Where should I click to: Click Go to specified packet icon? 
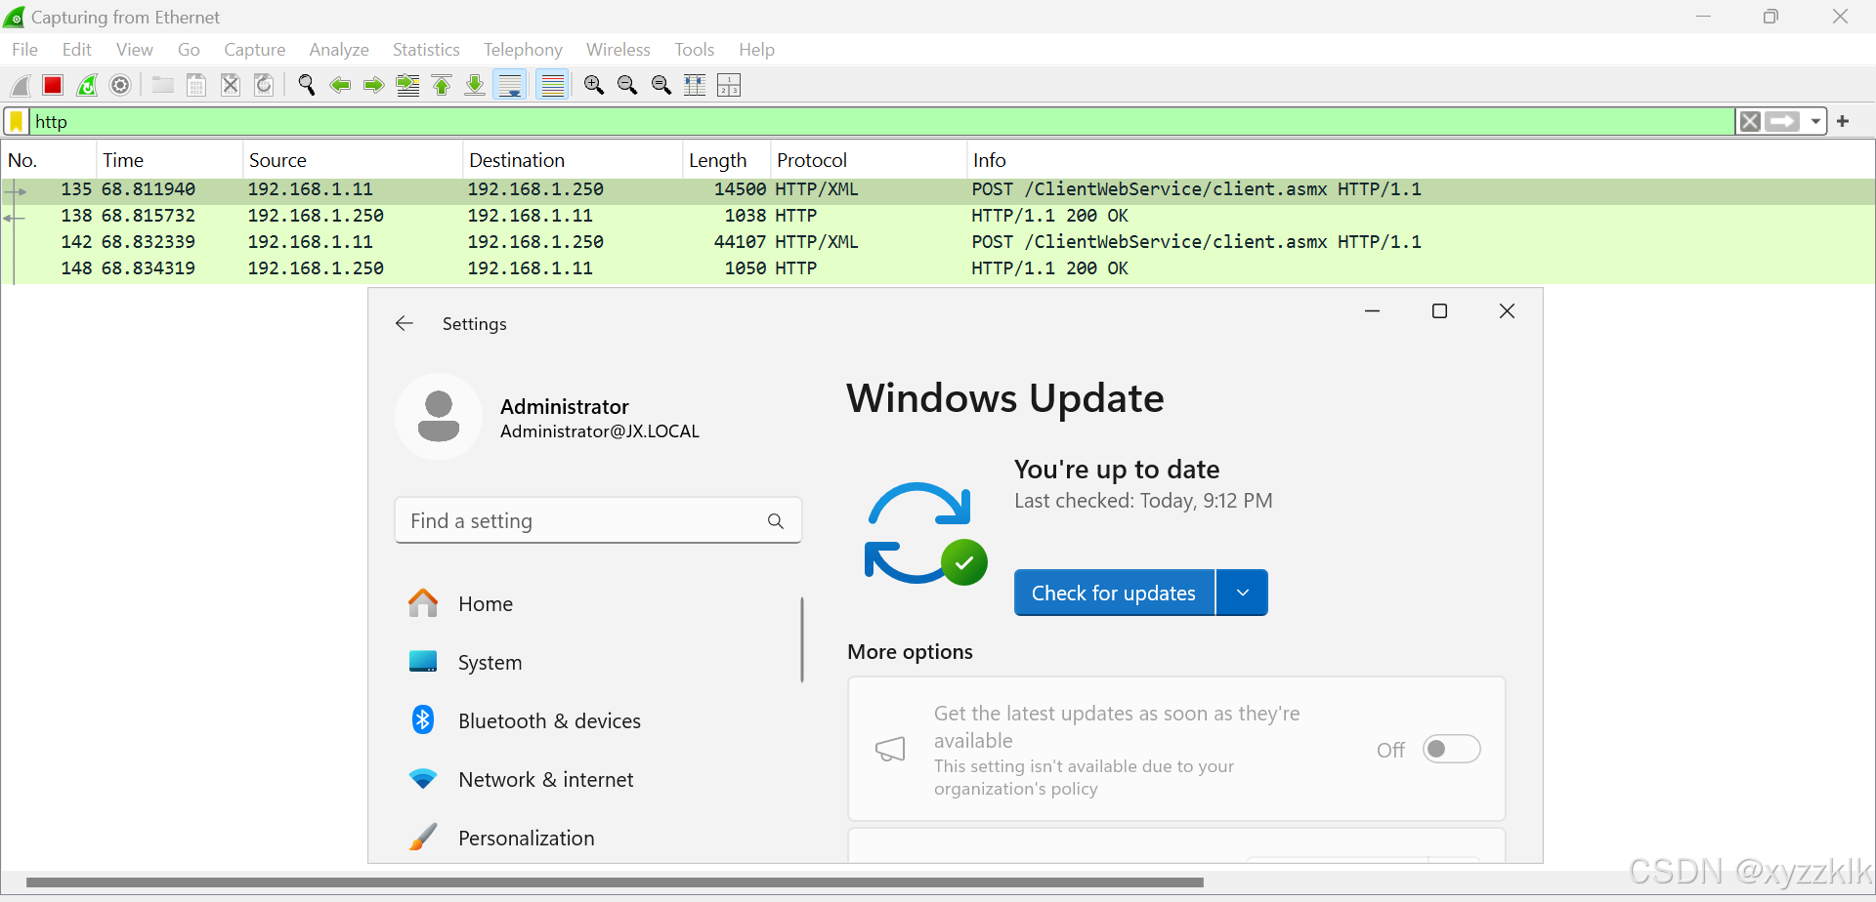tap(407, 86)
